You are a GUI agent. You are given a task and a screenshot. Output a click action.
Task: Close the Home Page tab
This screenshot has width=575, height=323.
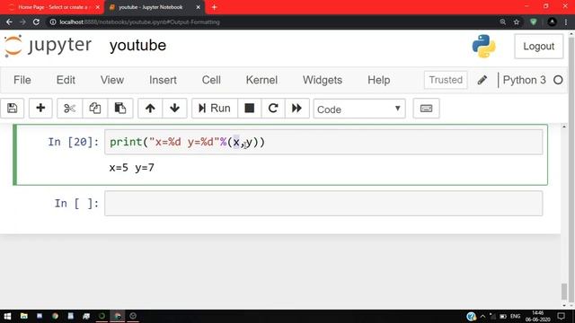tap(98, 7)
